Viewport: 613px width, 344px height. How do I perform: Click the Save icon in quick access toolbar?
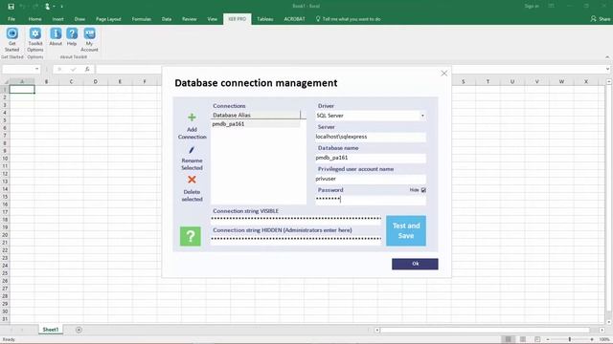[x=11, y=7]
